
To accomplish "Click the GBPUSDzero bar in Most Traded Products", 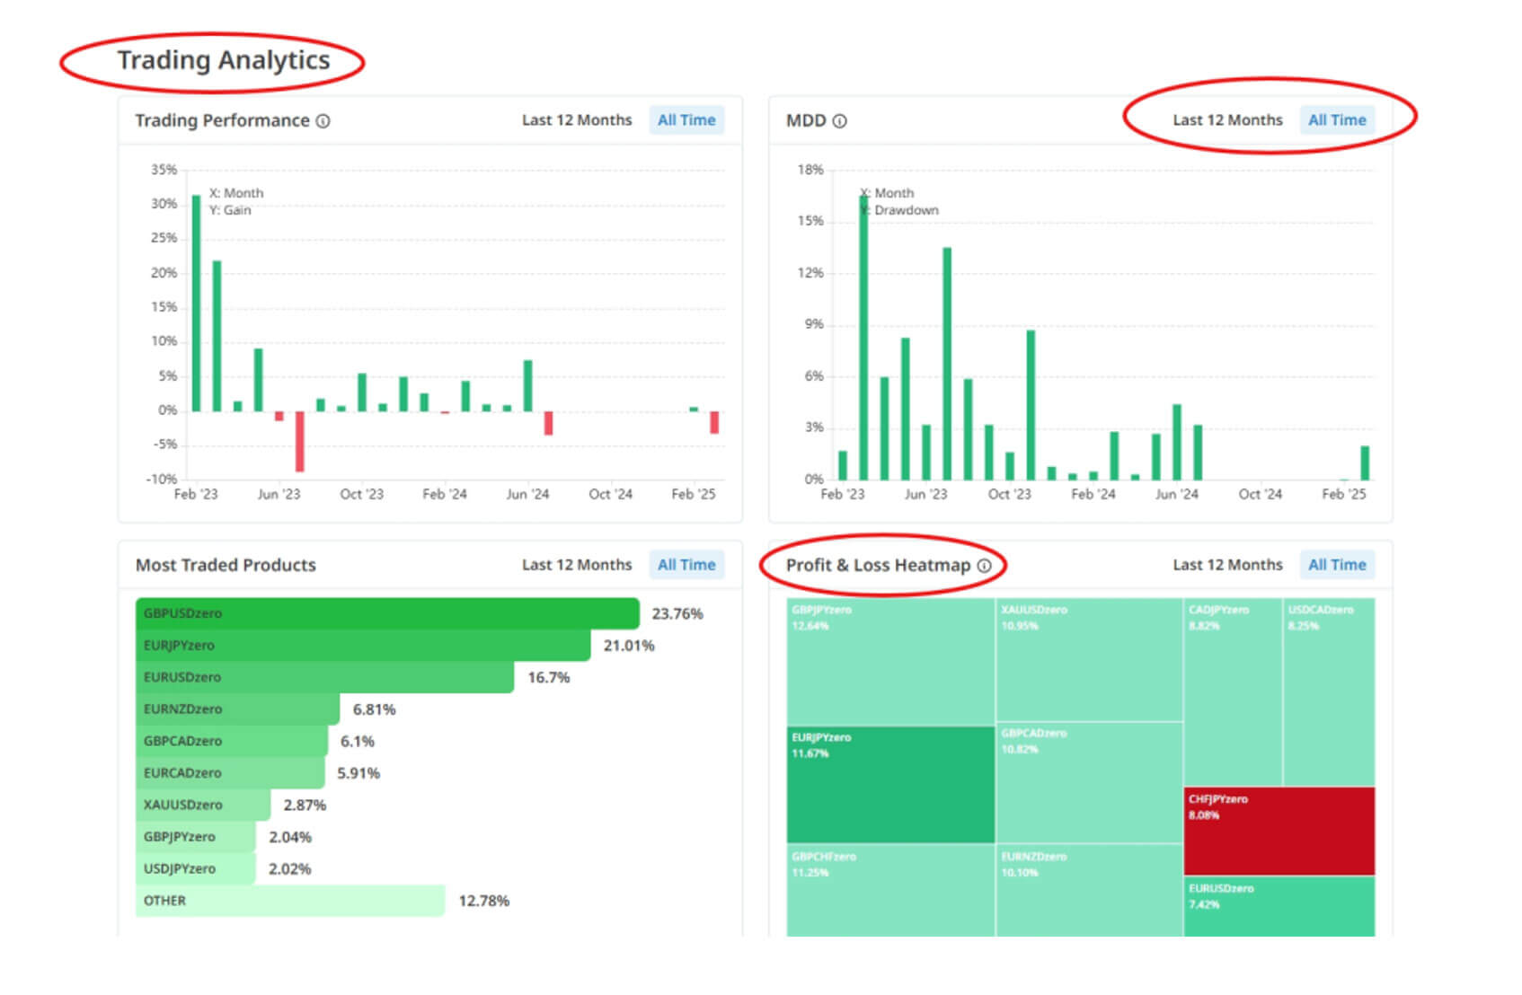I will [x=387, y=613].
